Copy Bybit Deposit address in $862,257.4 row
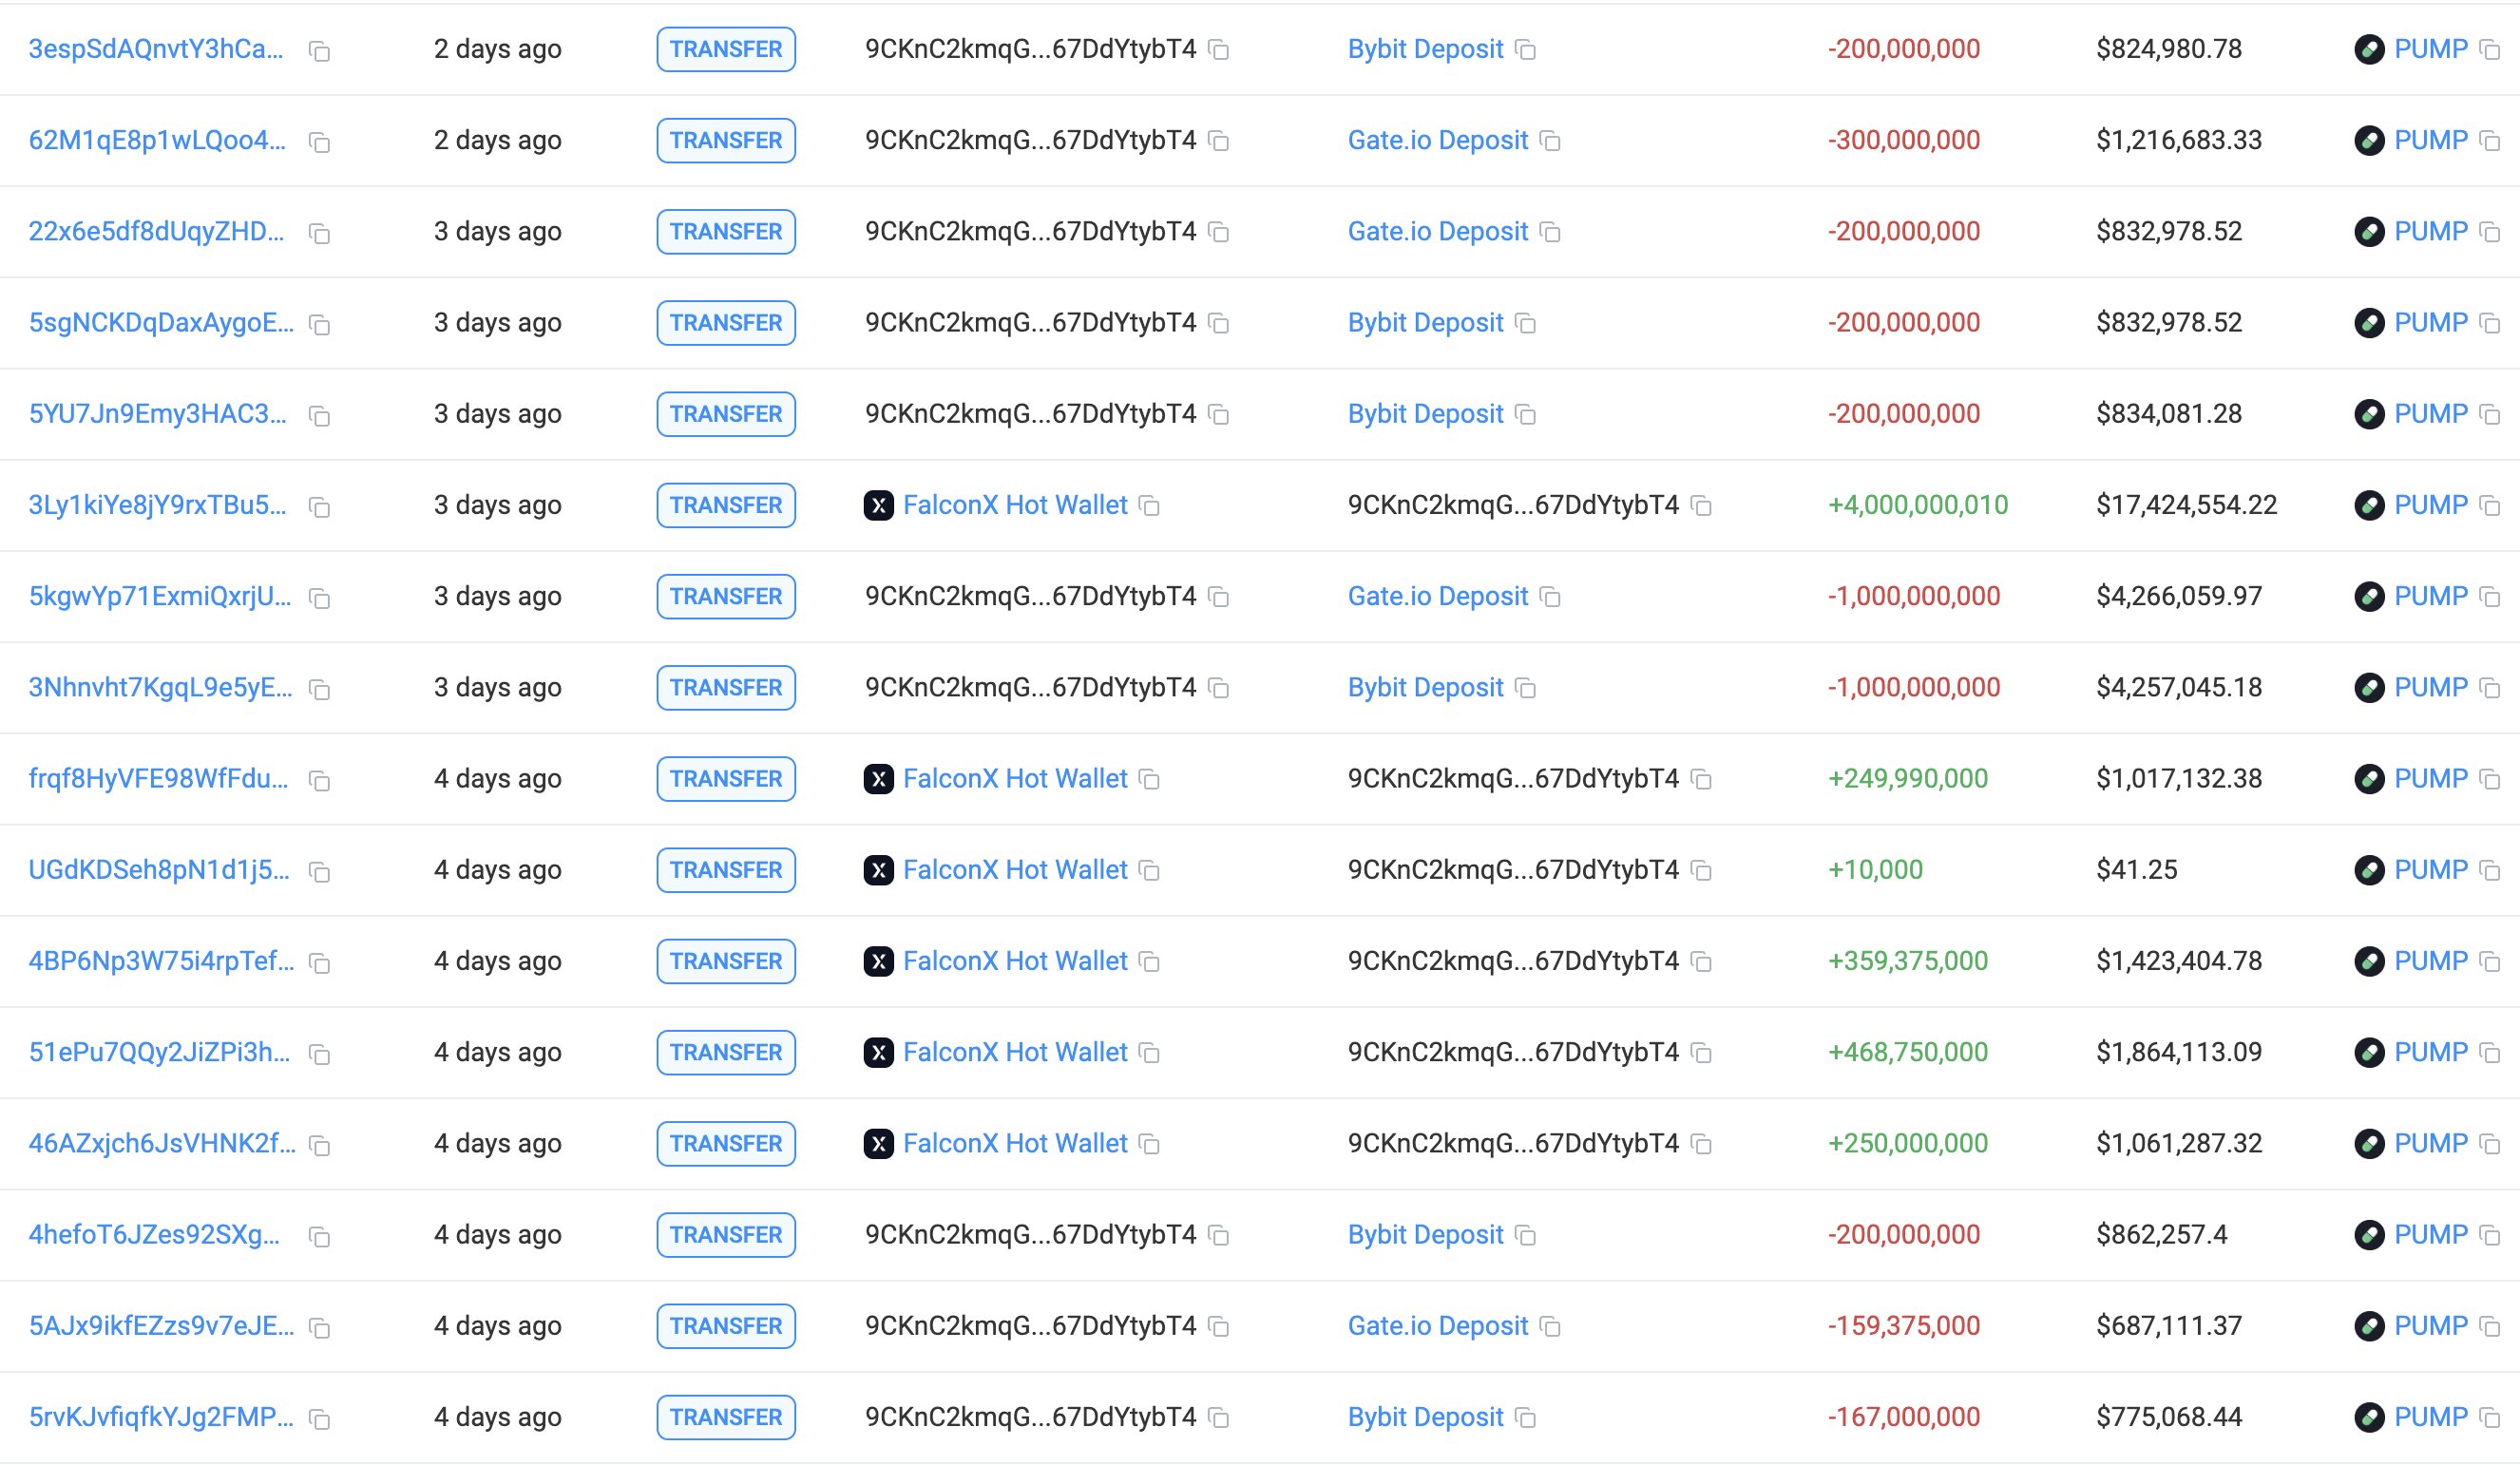The image size is (2520, 1465). click(1525, 1236)
